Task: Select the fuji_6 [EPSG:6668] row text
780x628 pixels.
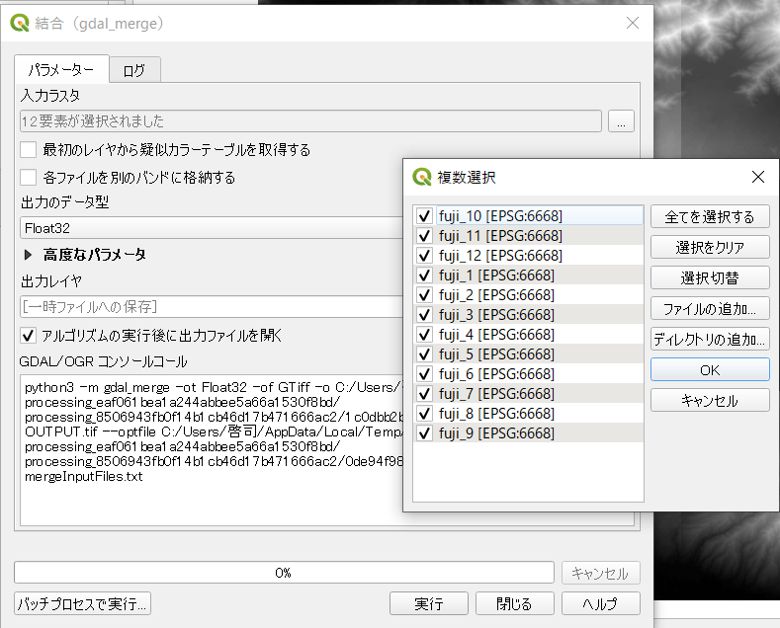Action: point(496,373)
